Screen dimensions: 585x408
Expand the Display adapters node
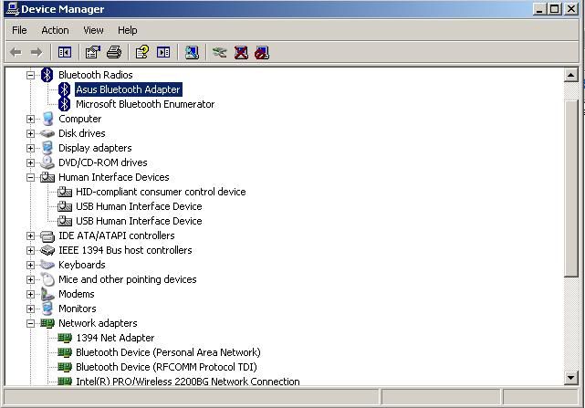click(x=31, y=148)
